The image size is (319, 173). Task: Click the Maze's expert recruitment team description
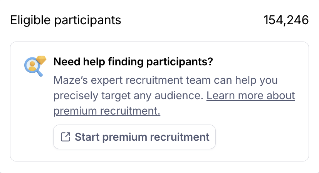(x=166, y=81)
